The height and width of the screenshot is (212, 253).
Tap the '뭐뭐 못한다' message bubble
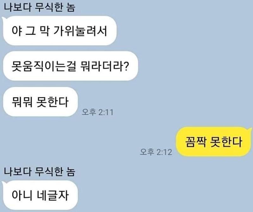(x=40, y=102)
